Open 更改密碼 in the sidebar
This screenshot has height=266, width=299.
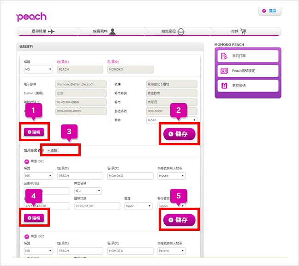click(x=248, y=86)
